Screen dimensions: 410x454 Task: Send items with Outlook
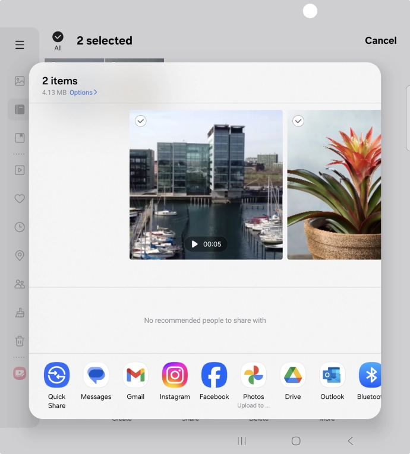[x=332, y=376]
